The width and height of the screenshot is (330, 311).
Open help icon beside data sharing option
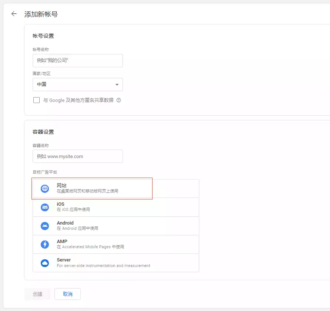[119, 100]
